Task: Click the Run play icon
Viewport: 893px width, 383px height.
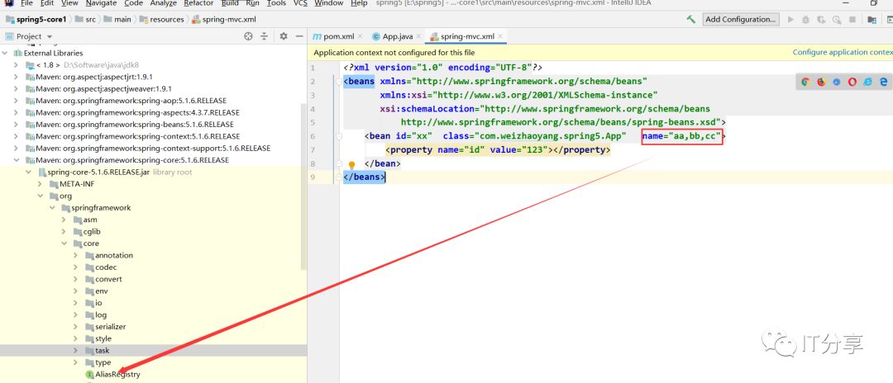Action: pyautogui.click(x=790, y=19)
